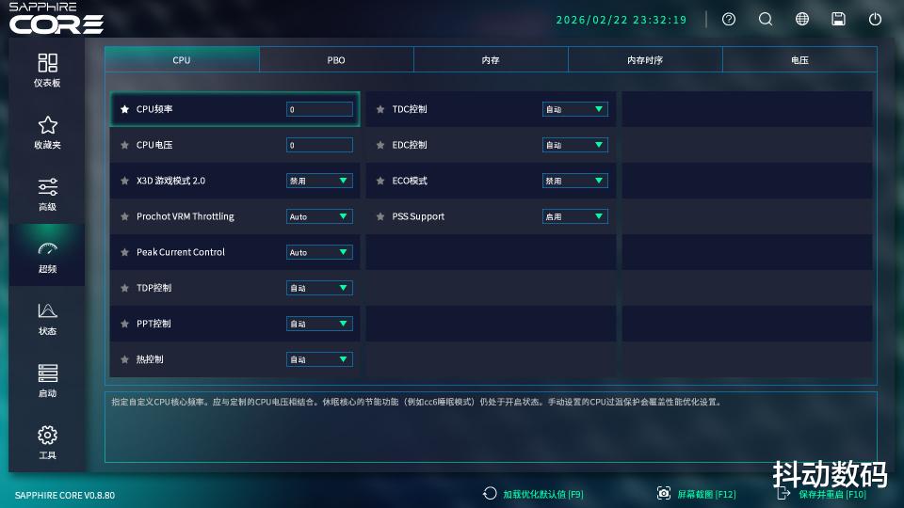
Task: Open the PSS Support dropdown
Action: 575,216
